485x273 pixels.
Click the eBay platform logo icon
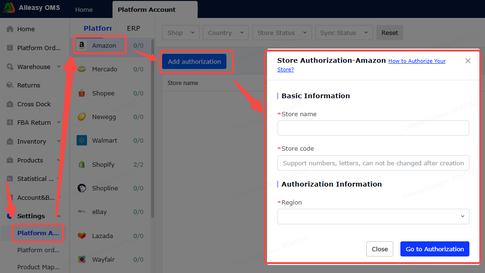[x=82, y=212]
